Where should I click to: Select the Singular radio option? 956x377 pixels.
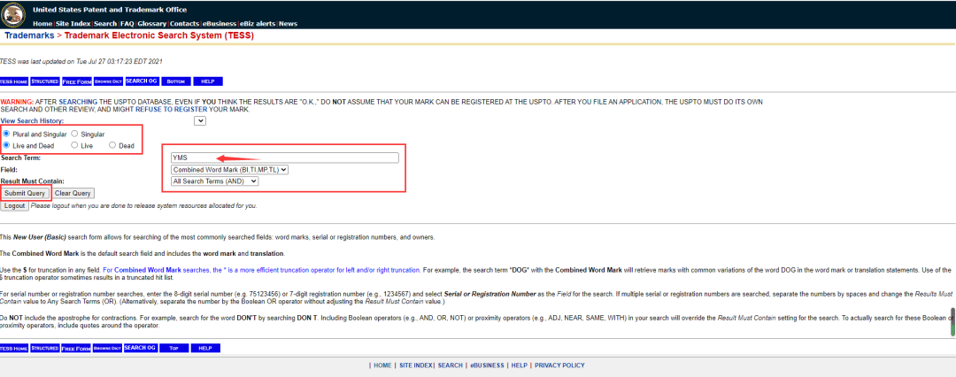[x=74, y=134]
